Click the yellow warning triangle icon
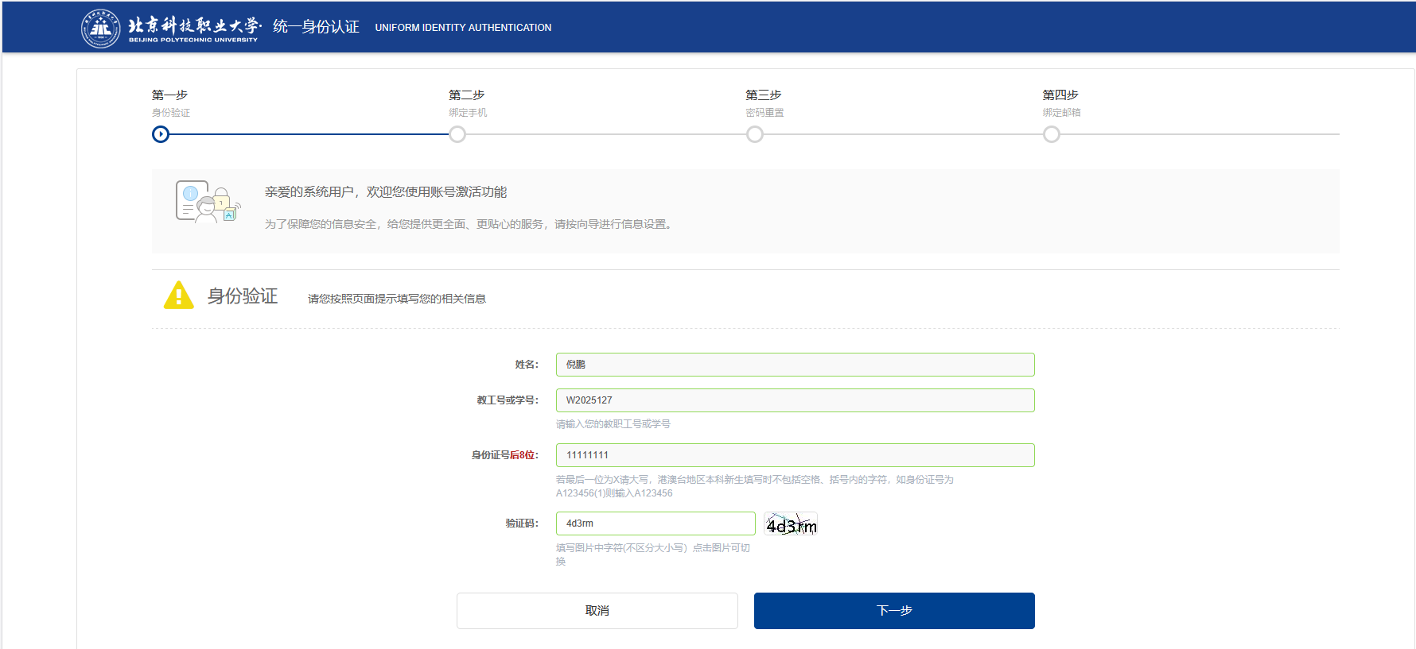This screenshot has height=649, width=1416. coord(178,296)
